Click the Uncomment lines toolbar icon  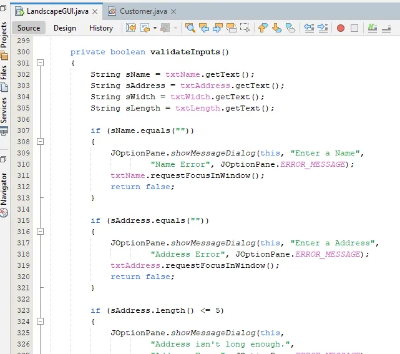[x=386, y=28]
